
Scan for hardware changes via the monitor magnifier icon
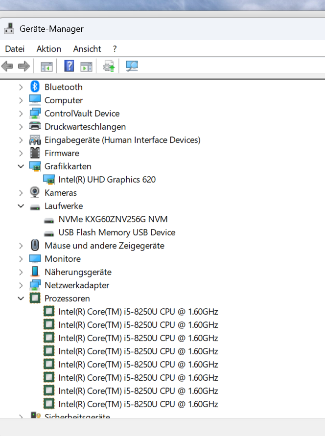click(132, 66)
